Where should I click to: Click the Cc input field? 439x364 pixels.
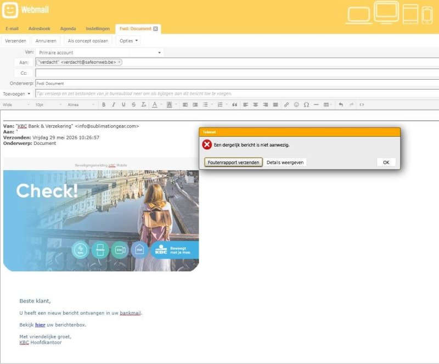[237, 73]
